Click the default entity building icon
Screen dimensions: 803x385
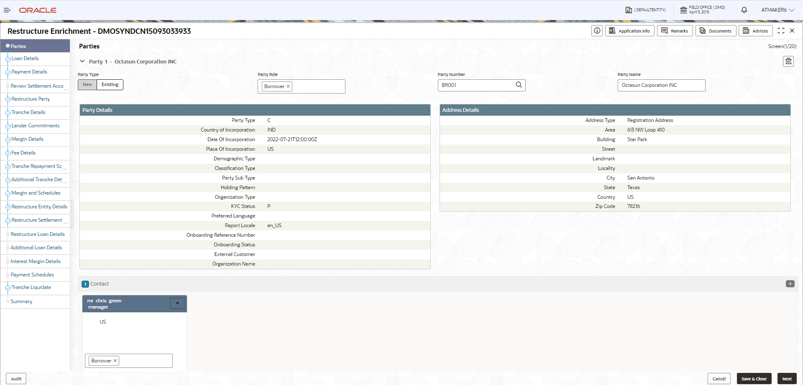click(x=629, y=10)
